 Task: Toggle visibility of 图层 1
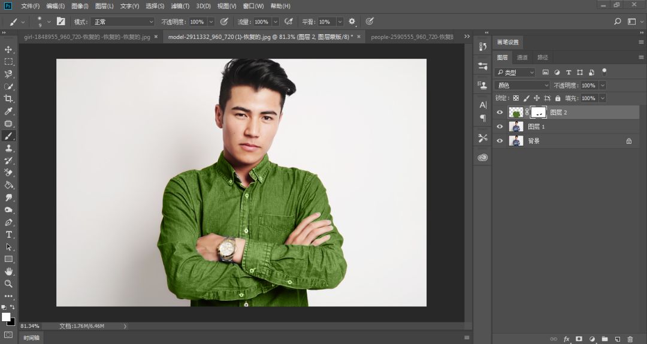point(500,126)
